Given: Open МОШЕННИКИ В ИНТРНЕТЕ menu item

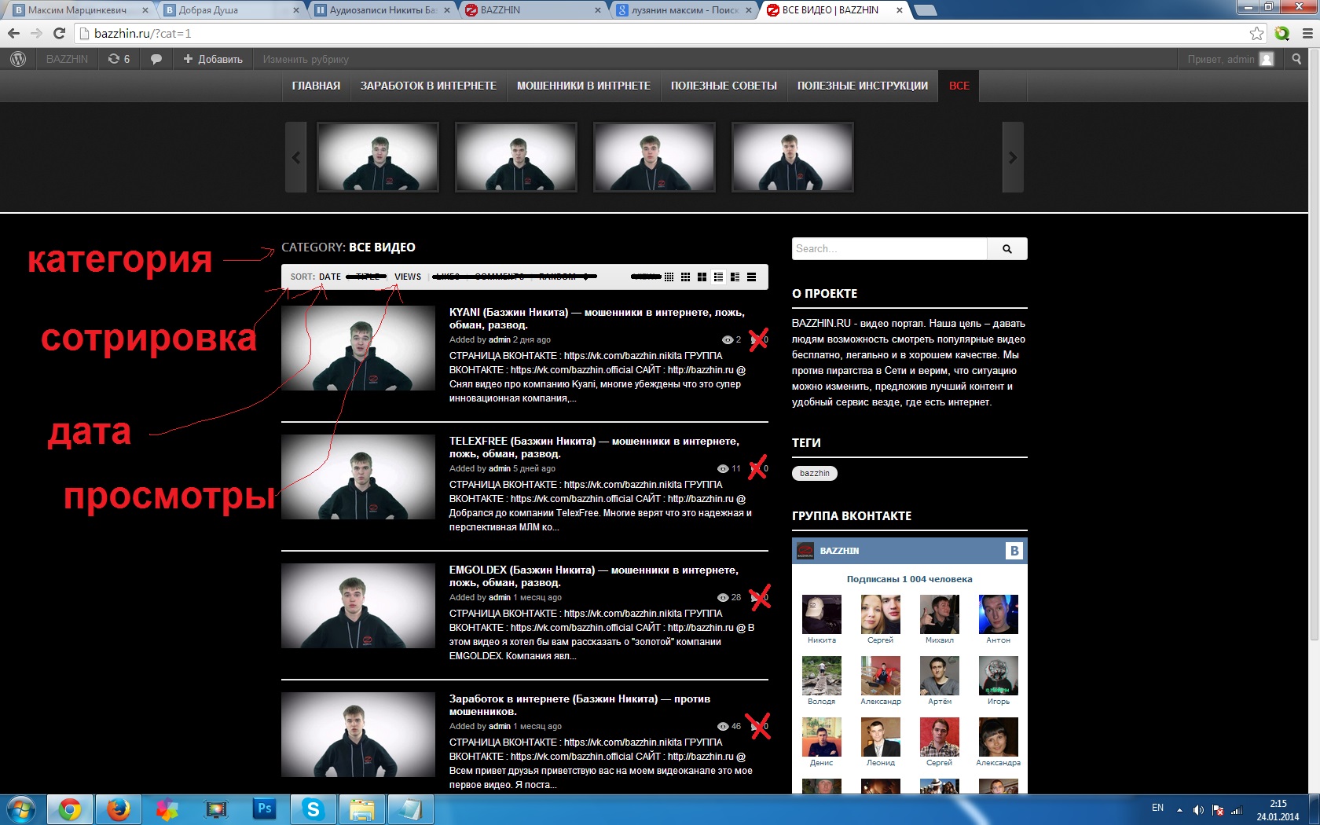Looking at the screenshot, I should coord(583,86).
